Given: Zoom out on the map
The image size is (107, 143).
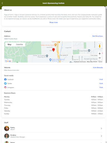Looking at the screenshot, I should click(x=99, y=58).
